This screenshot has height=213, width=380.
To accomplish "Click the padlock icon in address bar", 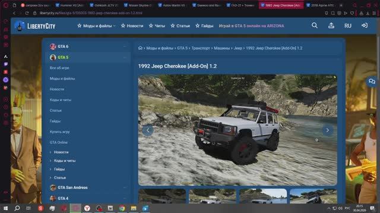I will (34, 13).
